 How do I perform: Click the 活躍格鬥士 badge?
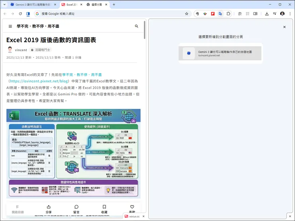coord(41,50)
